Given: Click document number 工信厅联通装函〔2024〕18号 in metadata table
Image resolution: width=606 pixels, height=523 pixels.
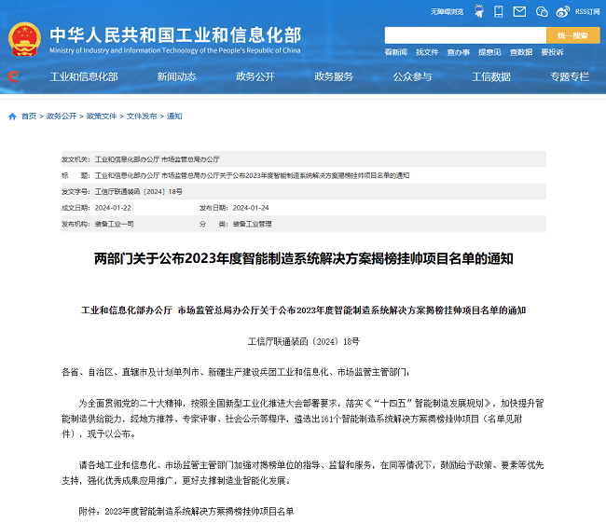Looking at the screenshot, I should tap(139, 192).
